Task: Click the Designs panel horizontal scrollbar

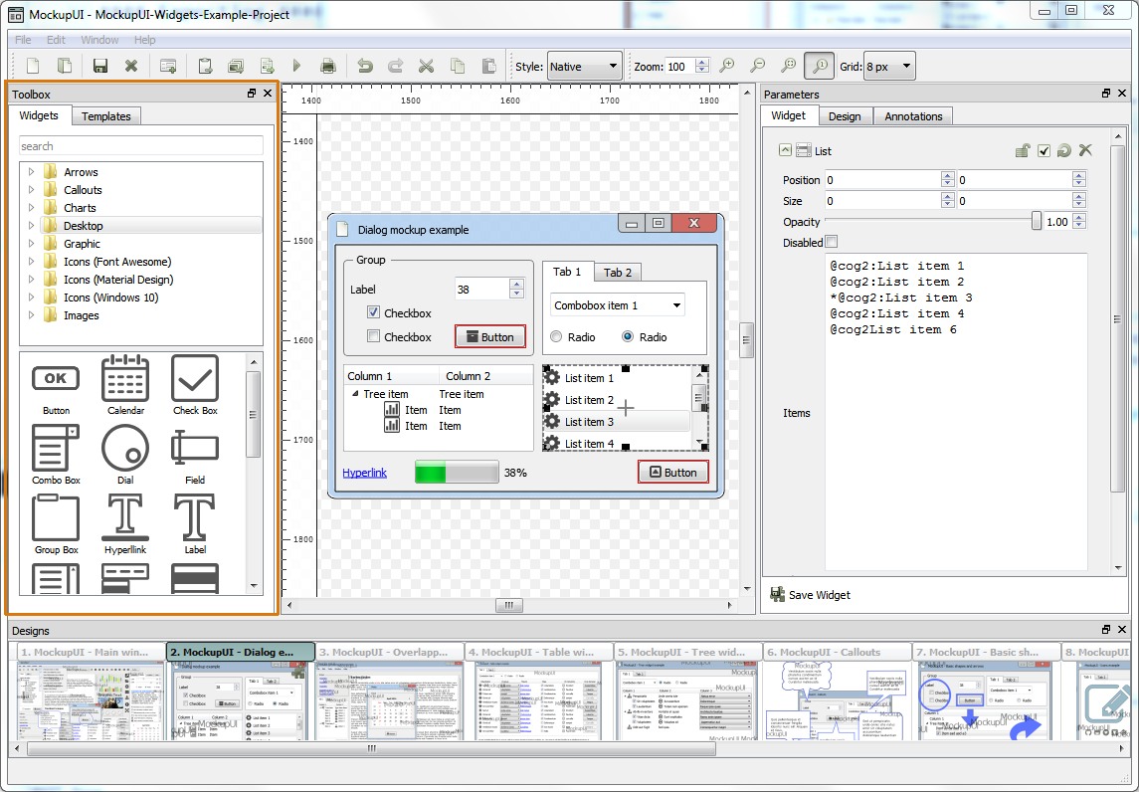Action: click(371, 748)
